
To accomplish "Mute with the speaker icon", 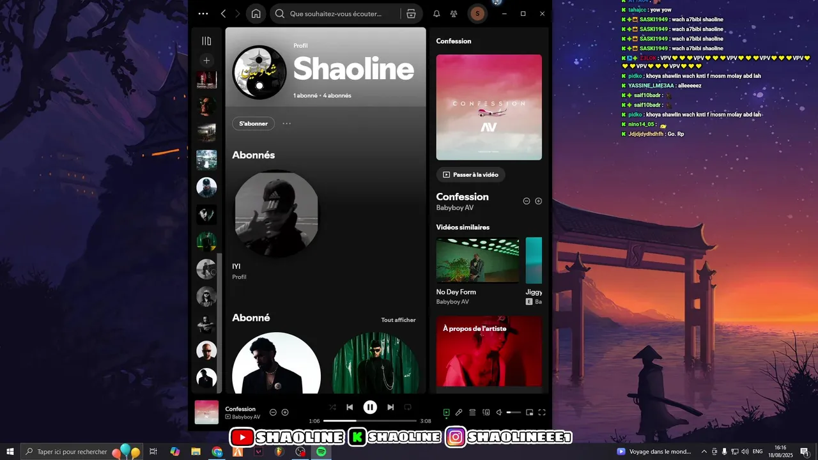I will click(x=499, y=412).
